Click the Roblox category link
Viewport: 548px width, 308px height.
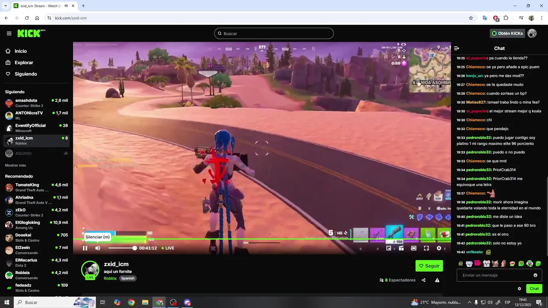110,278
